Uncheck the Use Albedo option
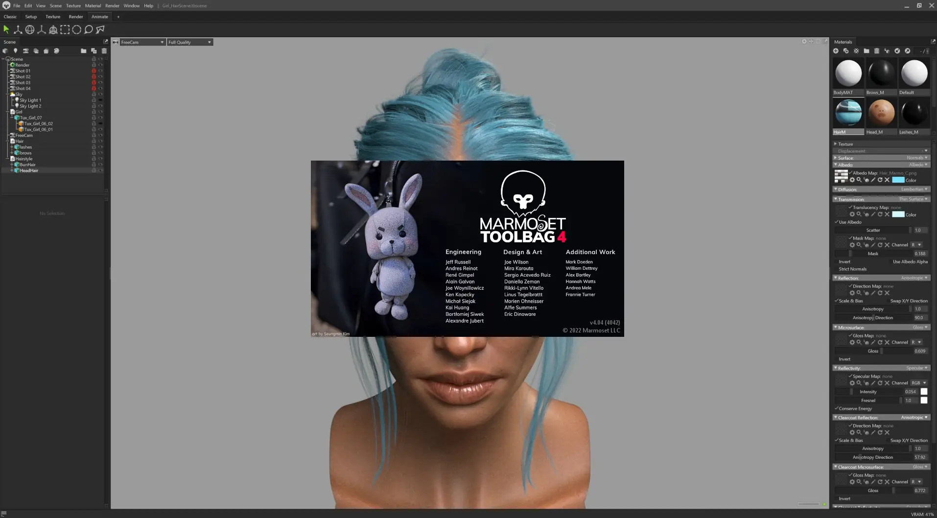Viewport: 937px width, 518px height. [837, 222]
